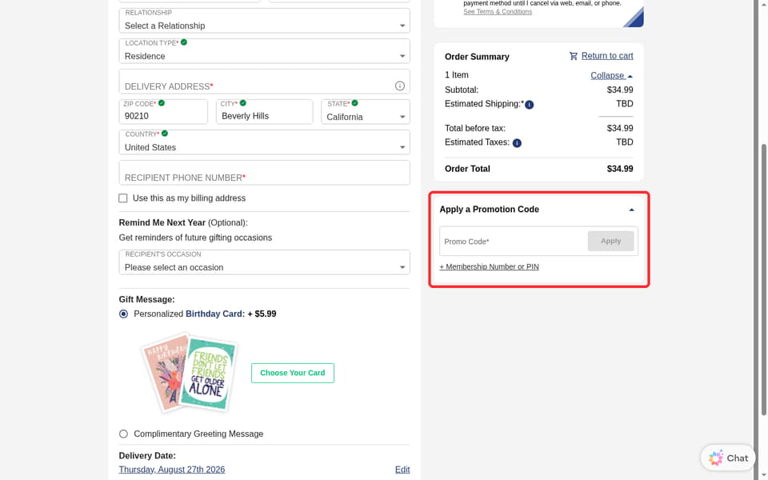Click the Order Total $34.99 amount
The height and width of the screenshot is (480, 768).
tap(619, 169)
